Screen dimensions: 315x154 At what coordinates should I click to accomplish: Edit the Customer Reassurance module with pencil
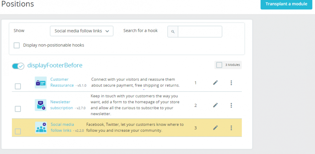point(215,82)
